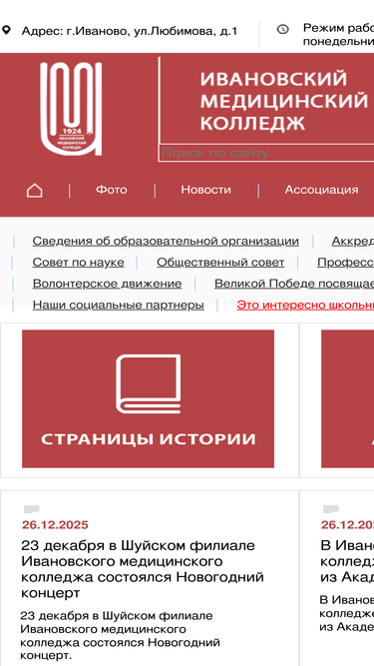Open Сведения об образовательной организации link
The width and height of the screenshot is (374, 666).
click(x=166, y=242)
